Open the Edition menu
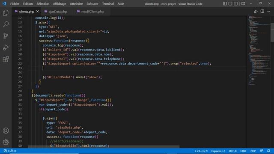Image resolution: width=274 pixels, height=154 pixels. [28, 4]
